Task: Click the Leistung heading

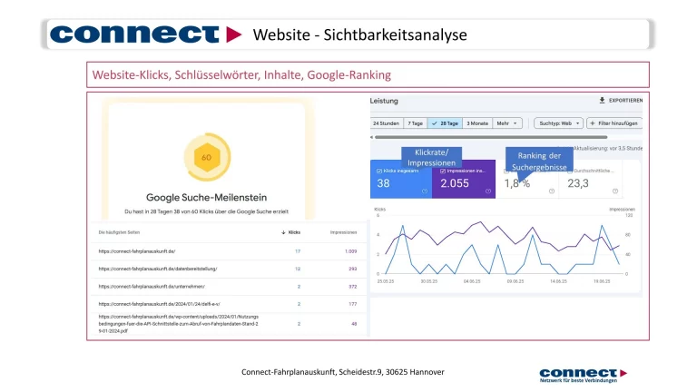Action: pyautogui.click(x=384, y=101)
